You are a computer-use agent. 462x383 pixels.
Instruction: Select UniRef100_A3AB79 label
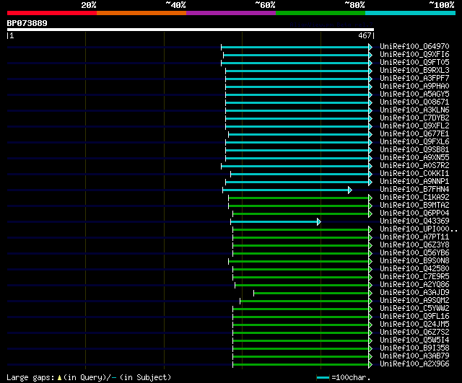(414, 356)
